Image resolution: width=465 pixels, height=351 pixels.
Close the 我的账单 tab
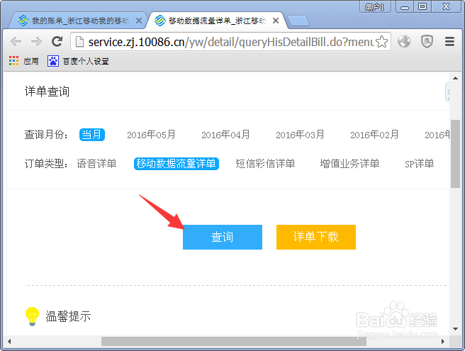138,21
